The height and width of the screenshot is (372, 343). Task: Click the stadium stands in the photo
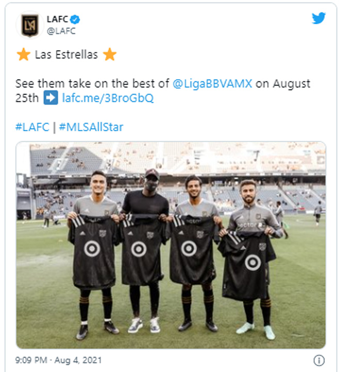[171, 162]
